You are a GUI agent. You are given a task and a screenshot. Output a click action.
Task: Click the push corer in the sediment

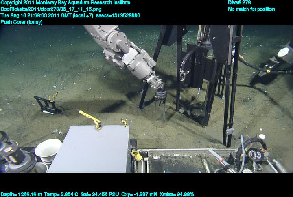[x=162, y=103]
